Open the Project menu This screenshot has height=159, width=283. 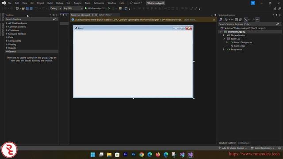click(x=40, y=3)
